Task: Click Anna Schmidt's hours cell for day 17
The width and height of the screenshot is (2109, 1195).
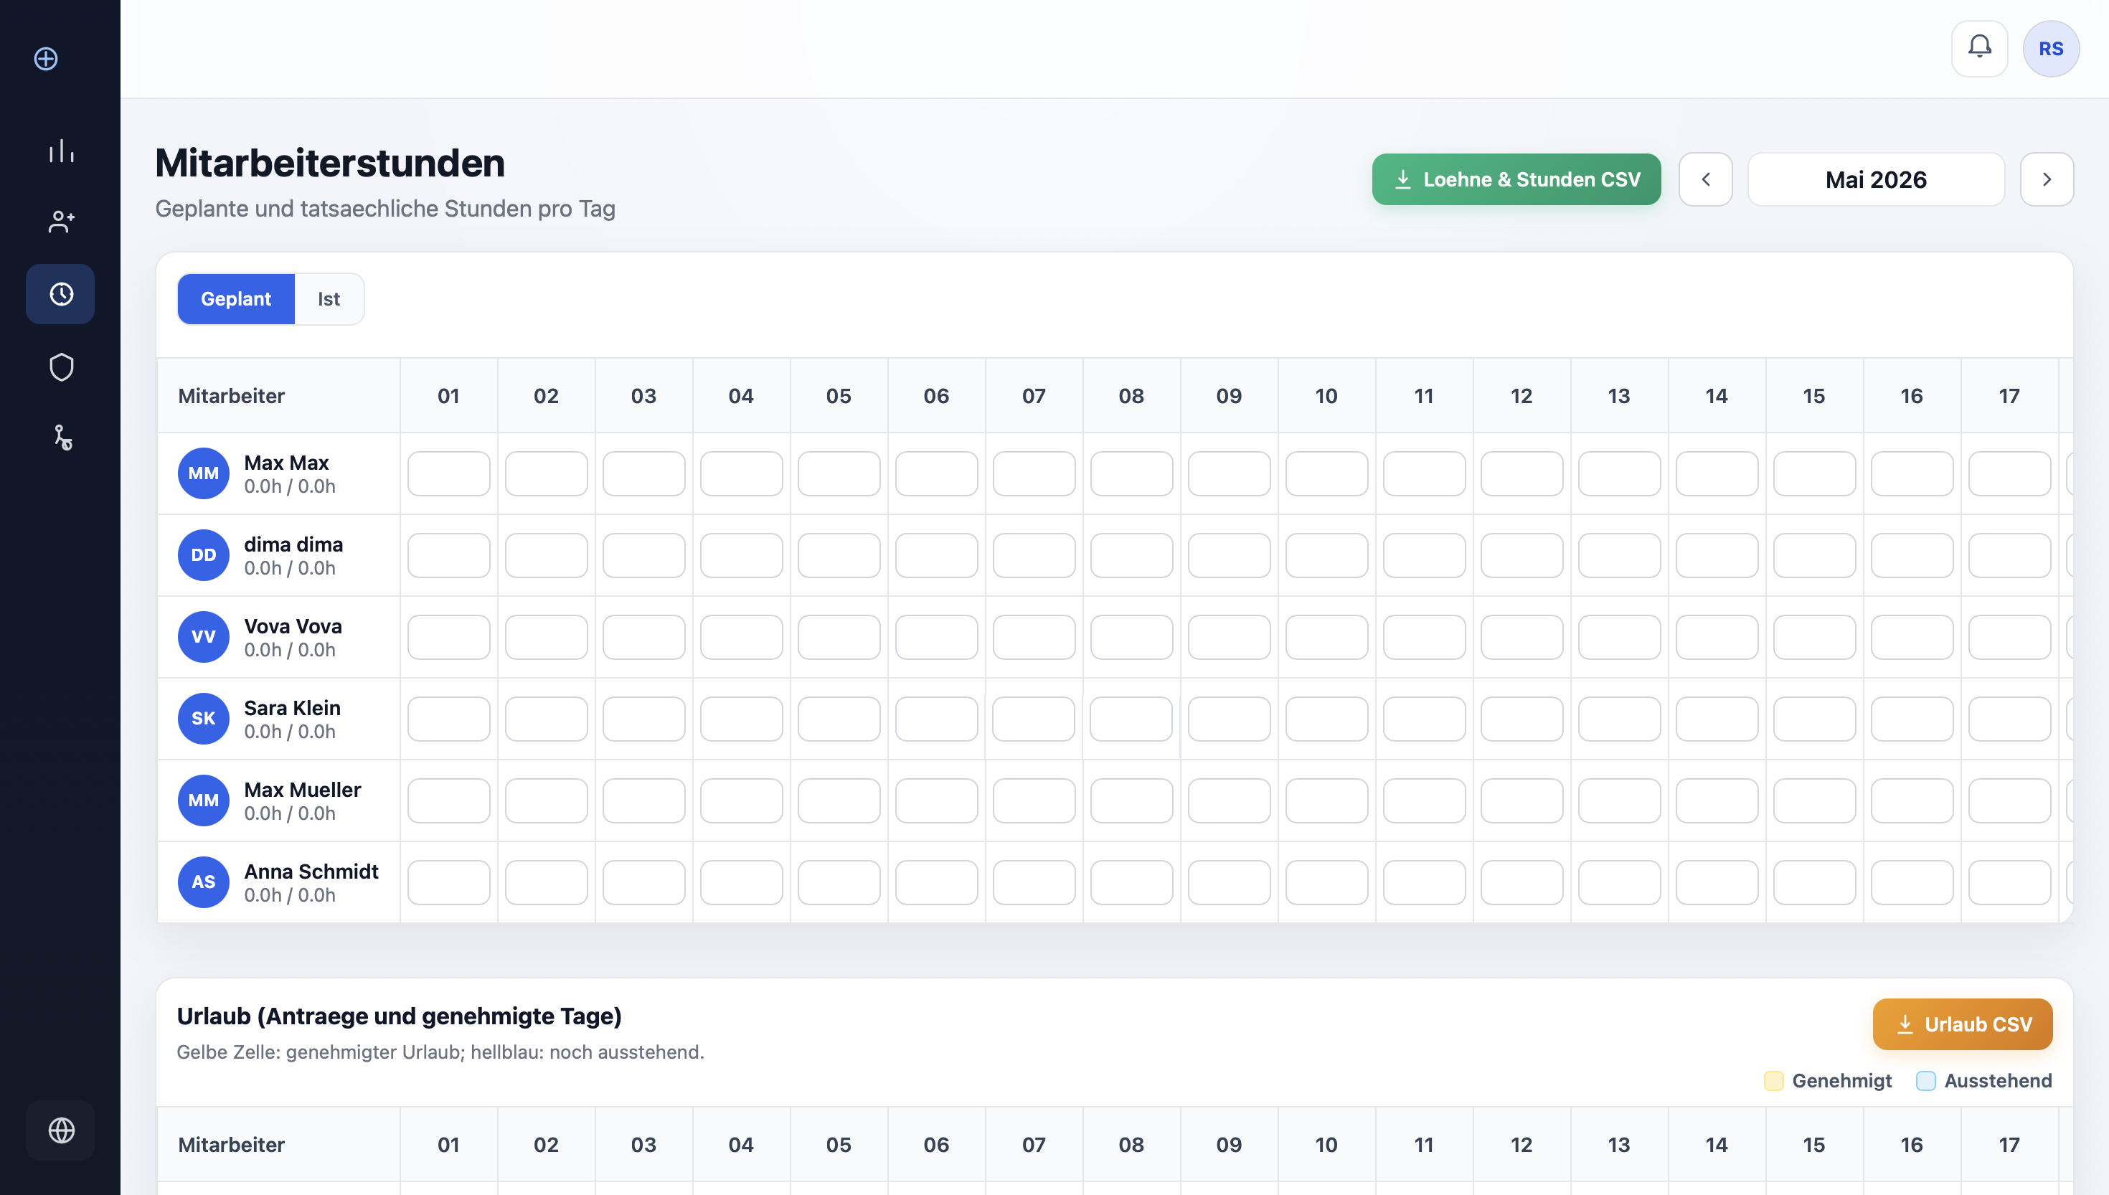Action: pyautogui.click(x=2009, y=882)
